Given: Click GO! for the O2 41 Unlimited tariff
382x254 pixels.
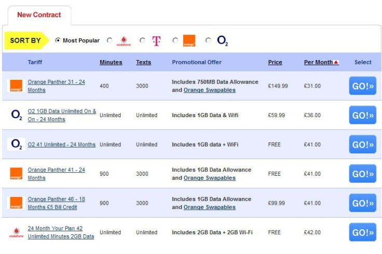Looking at the screenshot, I should pos(362,145).
